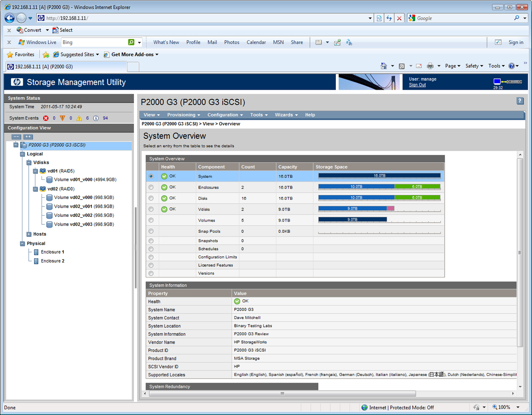Click the Enclosure 2 icon in tree
Screen dimensions: 532x415
(x=36, y=261)
